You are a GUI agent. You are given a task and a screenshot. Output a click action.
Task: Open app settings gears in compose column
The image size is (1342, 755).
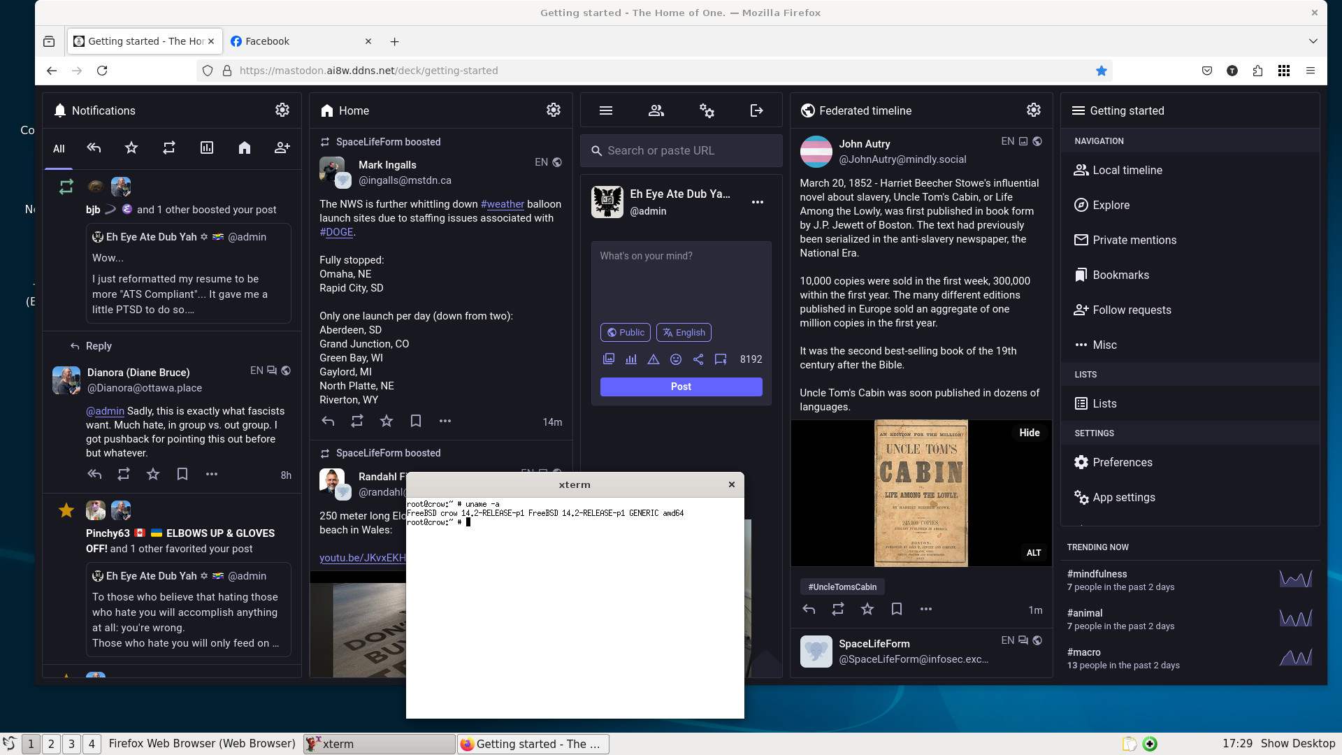tap(707, 110)
